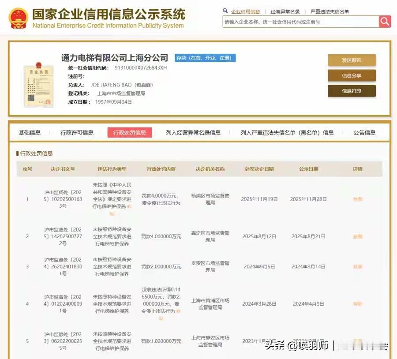Screen dimensions: 397x359
Task: Switch to the 基础信息 tab
Action: (x=30, y=132)
